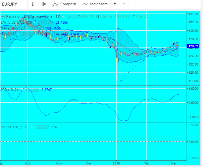Toggle visibility of the main EURJPY series

(x=69, y=17)
